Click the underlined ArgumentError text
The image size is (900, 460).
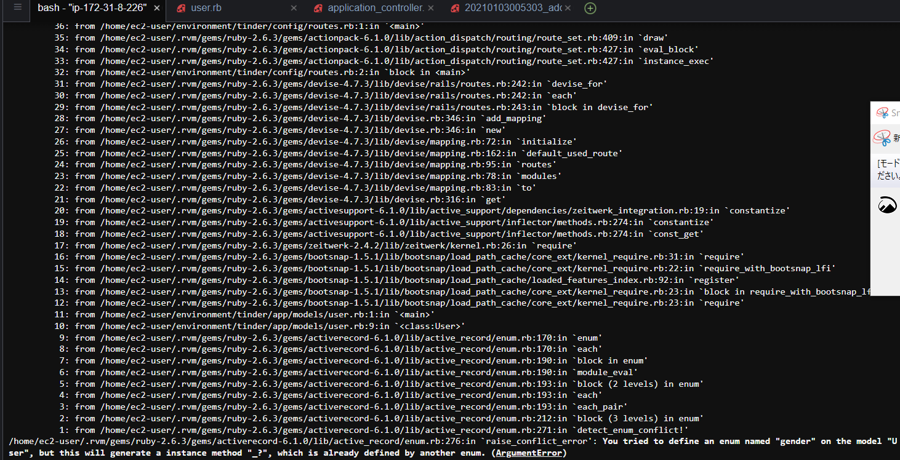(529, 453)
